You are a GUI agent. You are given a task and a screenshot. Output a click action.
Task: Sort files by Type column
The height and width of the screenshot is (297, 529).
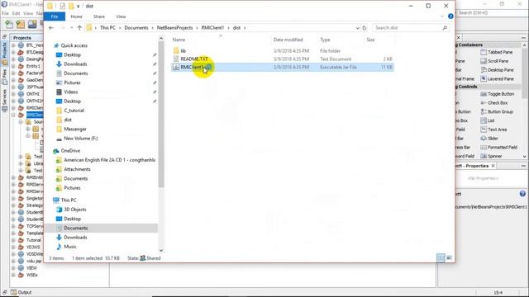325,40
